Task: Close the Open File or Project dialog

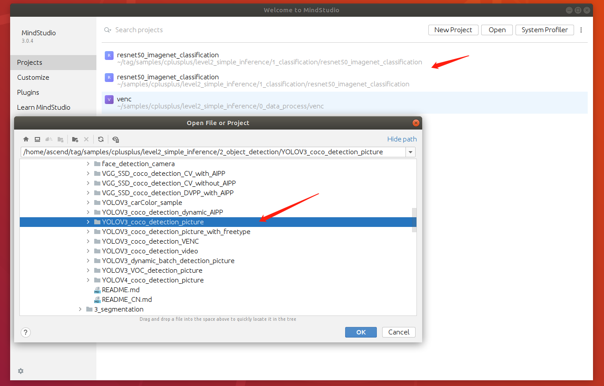Action: [415, 123]
